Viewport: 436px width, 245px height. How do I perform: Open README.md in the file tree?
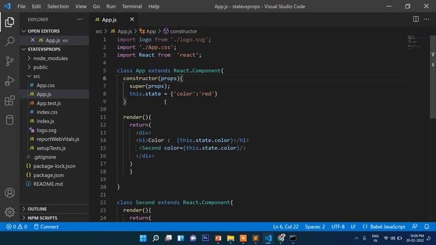tap(48, 184)
